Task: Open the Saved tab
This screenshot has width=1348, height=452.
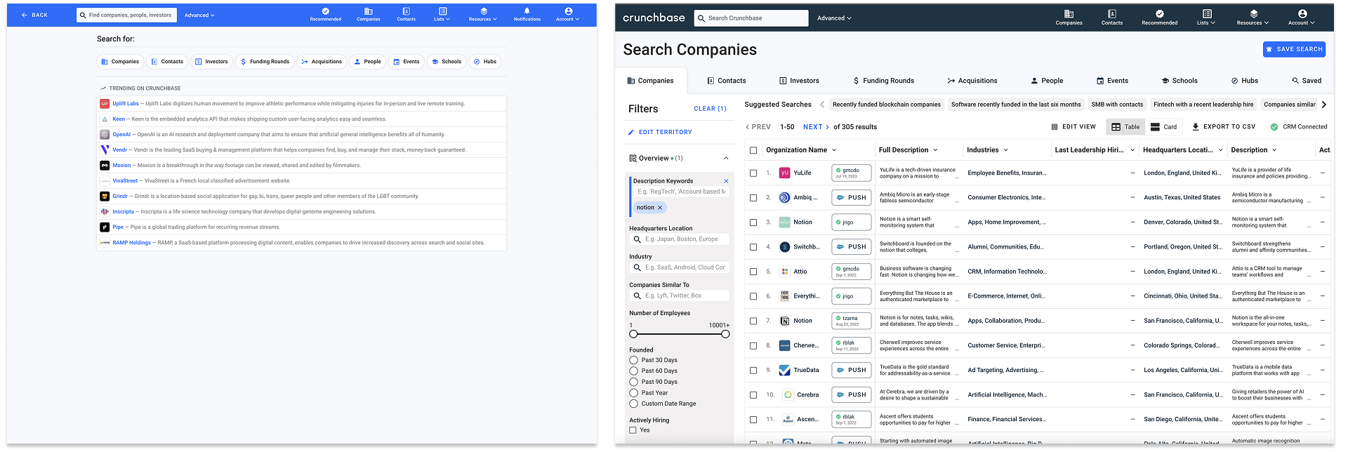Action: coord(1307,81)
